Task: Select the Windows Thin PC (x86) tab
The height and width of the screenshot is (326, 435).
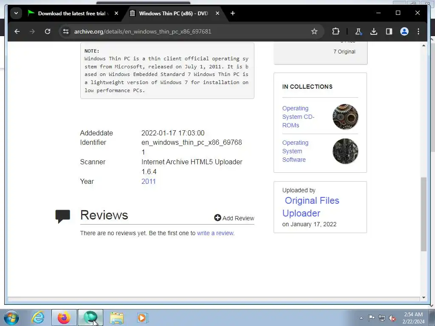Action: point(173,13)
